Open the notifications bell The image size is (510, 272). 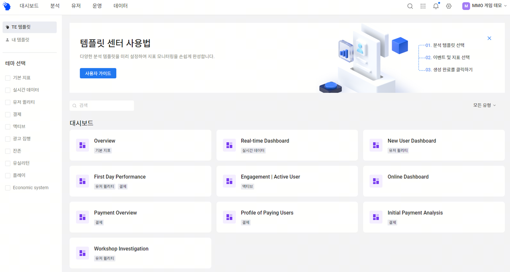coord(436,6)
